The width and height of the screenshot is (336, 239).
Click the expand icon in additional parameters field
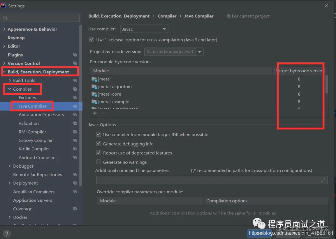(323, 180)
